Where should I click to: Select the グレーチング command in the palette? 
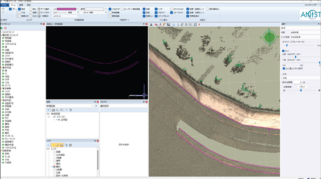10,139
